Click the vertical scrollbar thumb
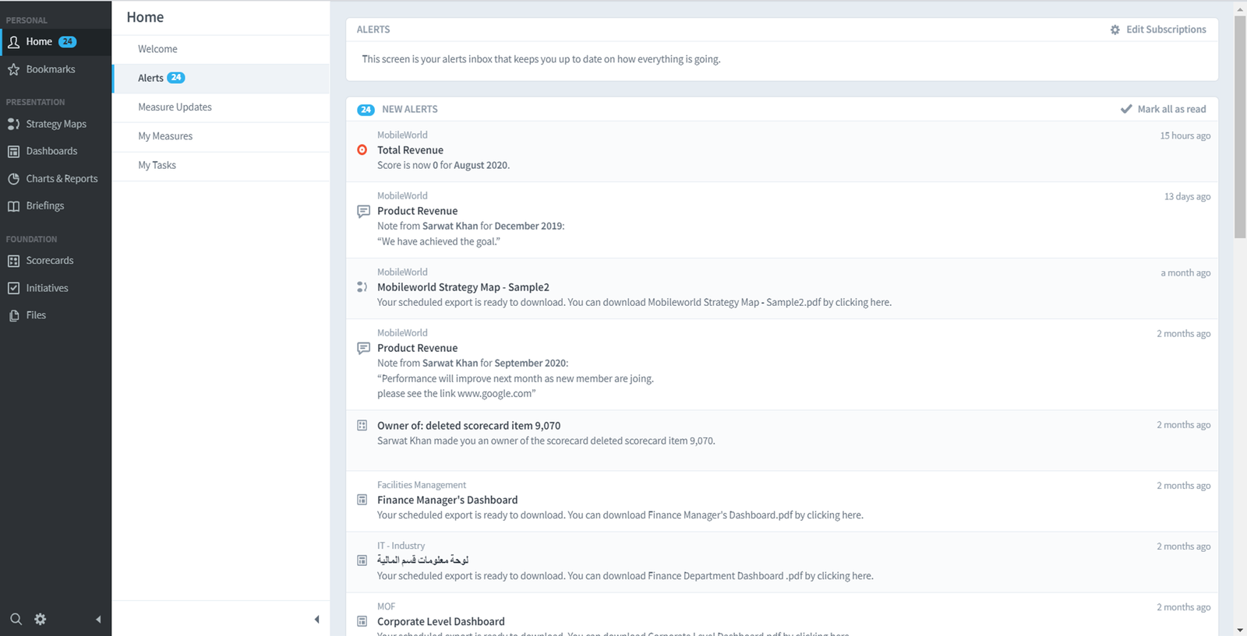Viewport: 1247px width, 636px height. (1240, 127)
